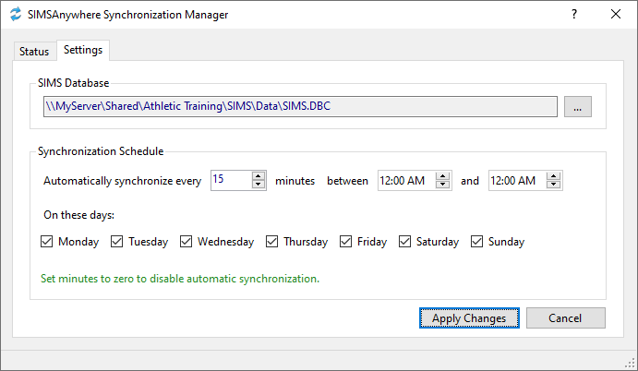
Task: Click the green 'Set minutes to zero' hint text
Action: click(180, 279)
